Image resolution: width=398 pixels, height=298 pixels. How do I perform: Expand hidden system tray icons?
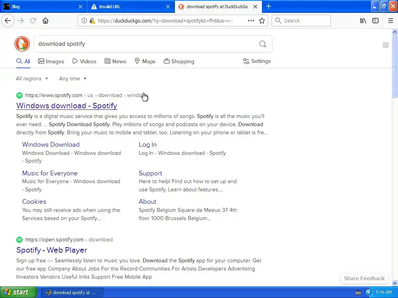pyautogui.click(x=369, y=293)
